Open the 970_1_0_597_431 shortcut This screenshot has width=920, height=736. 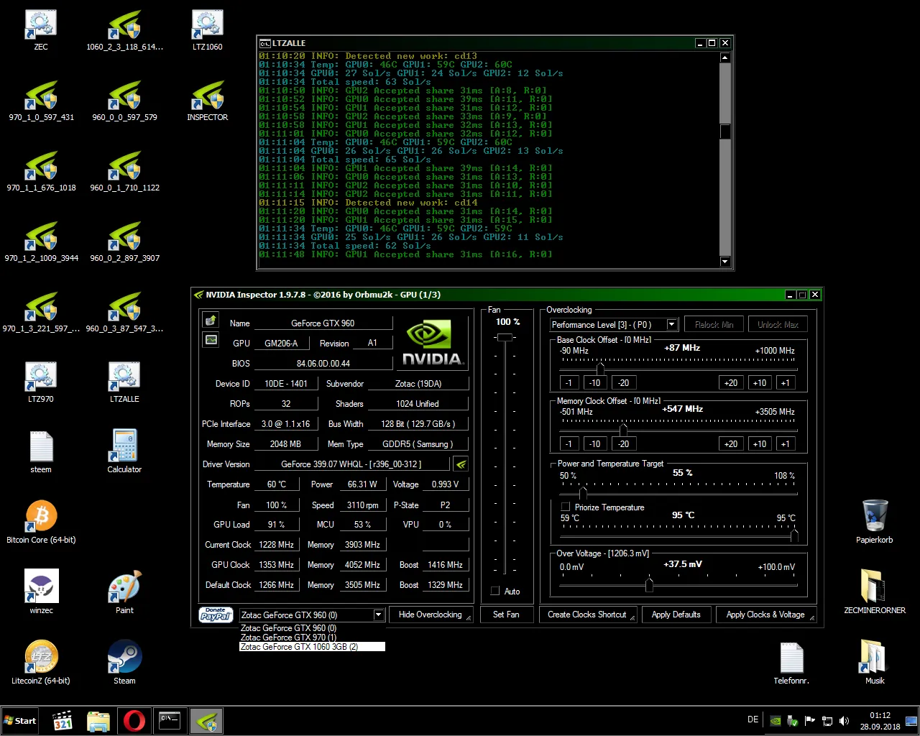point(41,101)
